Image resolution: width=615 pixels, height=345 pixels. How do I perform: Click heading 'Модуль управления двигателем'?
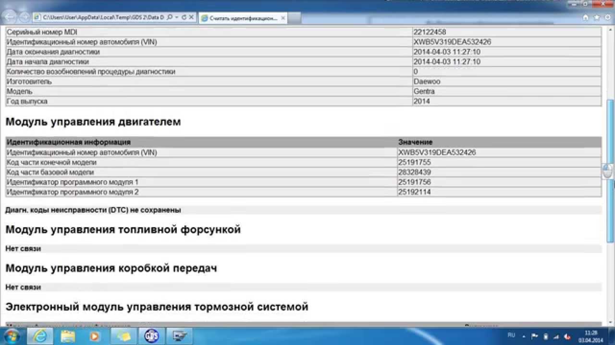coord(93,122)
